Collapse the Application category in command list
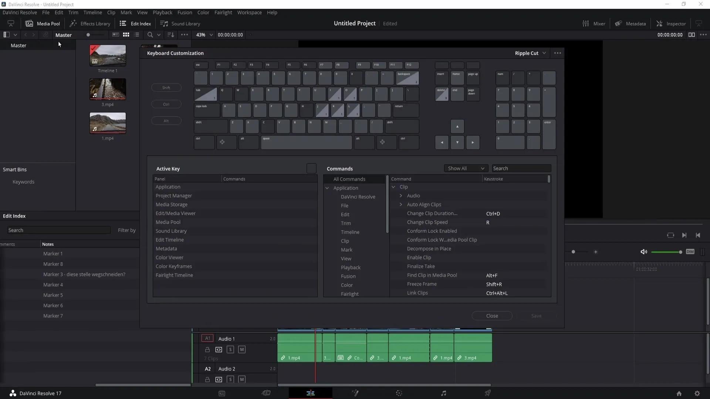Viewport: 710px width, 399px height. tap(327, 188)
